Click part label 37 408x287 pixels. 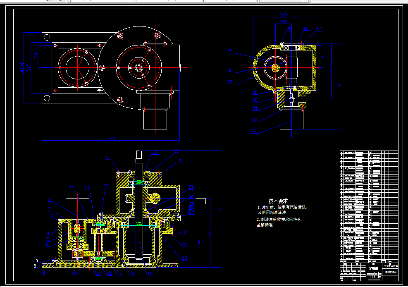(x=230, y=82)
